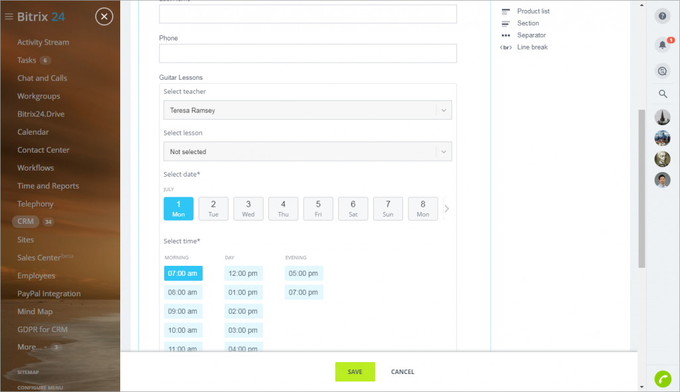Open Sites in the sidebar
The width and height of the screenshot is (680, 392).
click(x=26, y=240)
